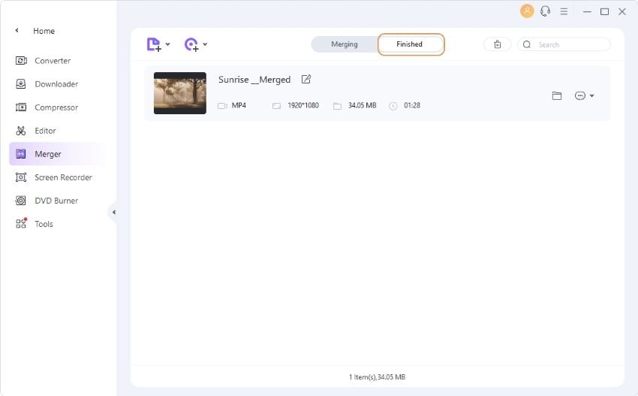Click the Downloader sidebar icon
This screenshot has height=396, width=638.
pos(21,84)
